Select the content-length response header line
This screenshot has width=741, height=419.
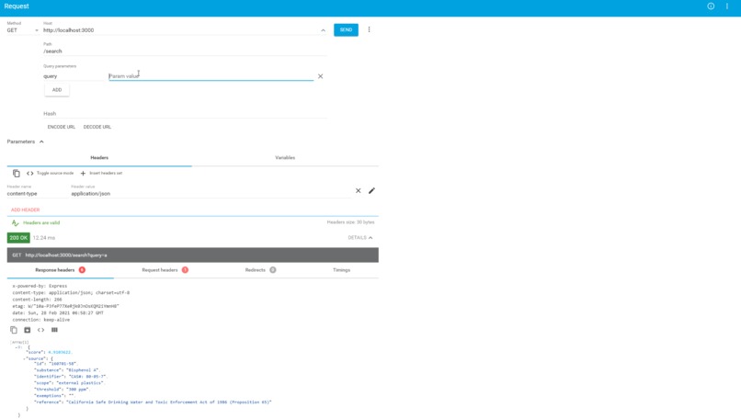[37, 300]
